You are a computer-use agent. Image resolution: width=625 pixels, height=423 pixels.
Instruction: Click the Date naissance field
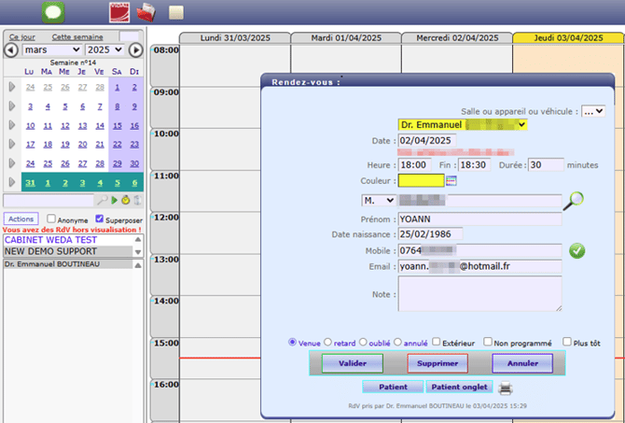(x=430, y=233)
